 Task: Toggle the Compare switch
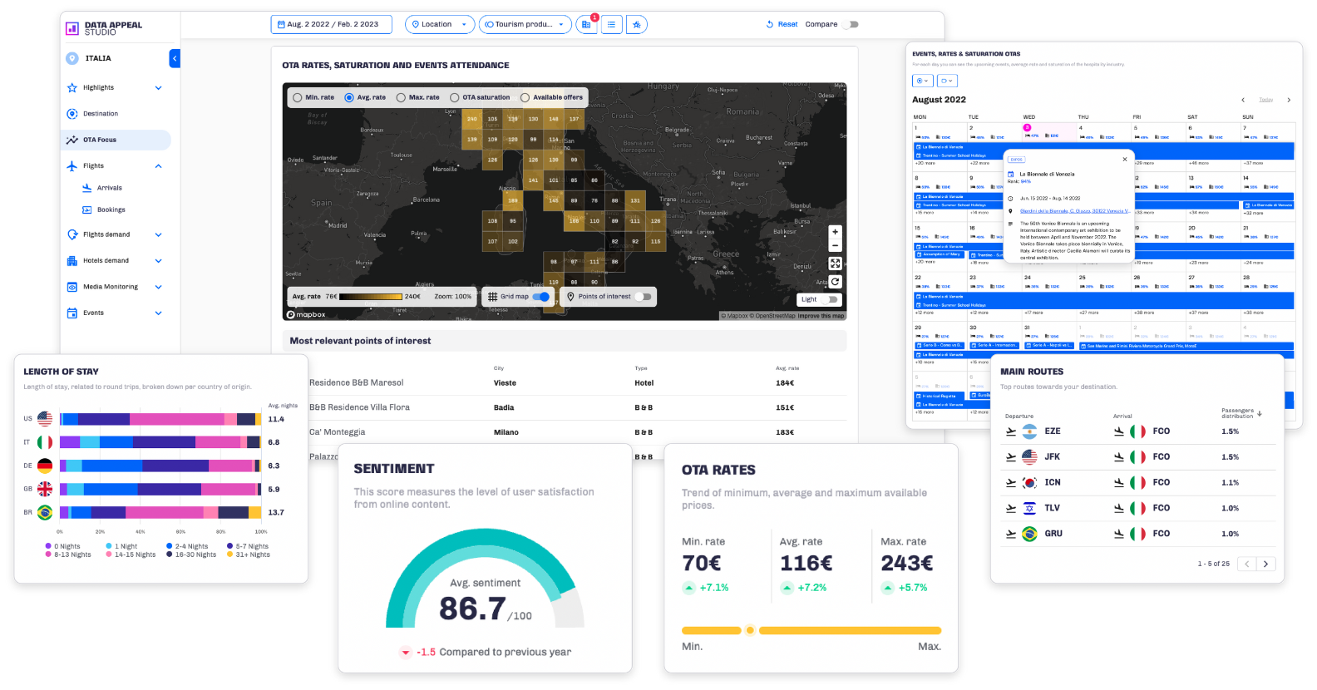coord(850,24)
